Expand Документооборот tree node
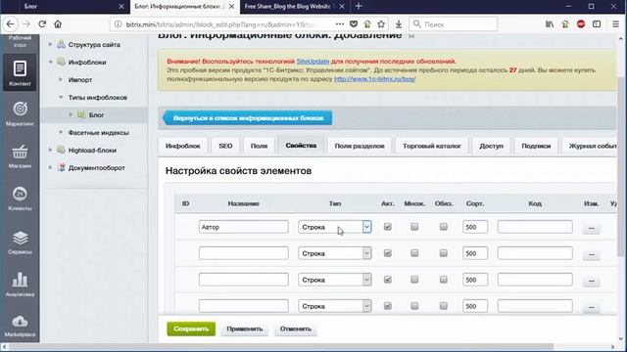 pos(50,167)
